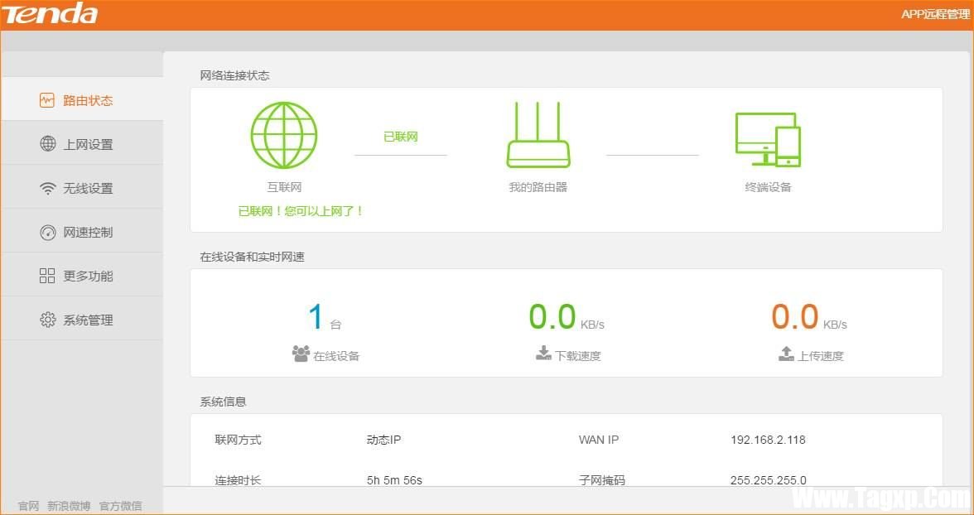Click the 网速控制 speedometer icon
Screen dimensions: 974x515
coord(48,233)
